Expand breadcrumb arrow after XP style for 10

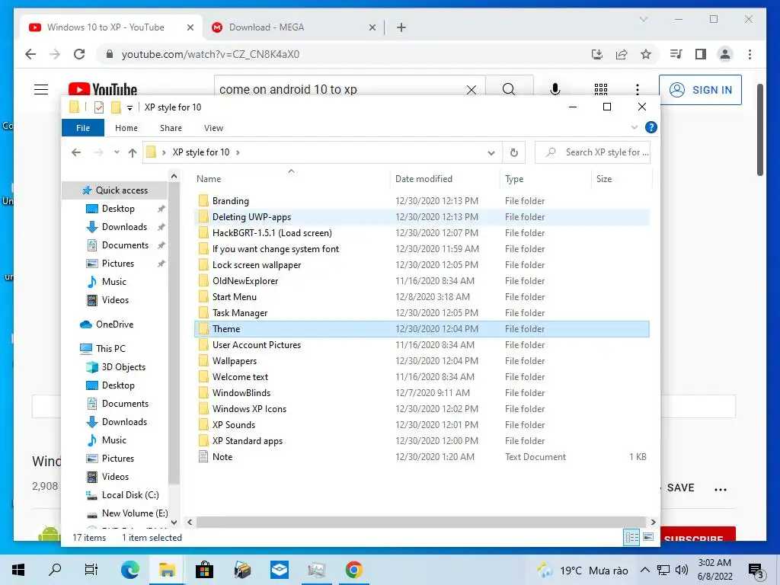238,152
